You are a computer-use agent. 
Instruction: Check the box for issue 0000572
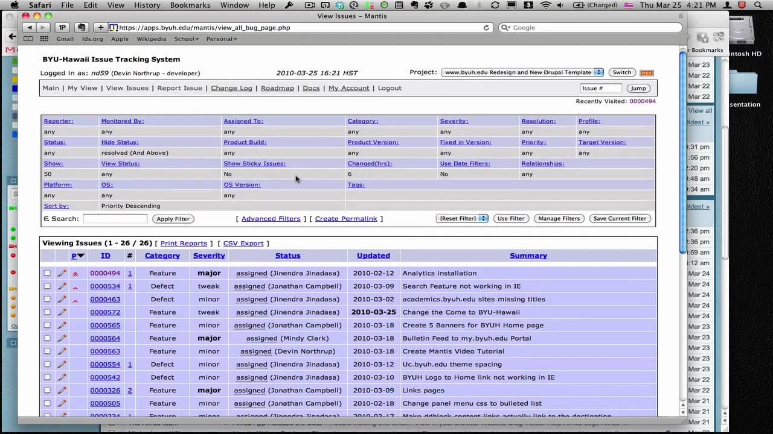coord(47,312)
